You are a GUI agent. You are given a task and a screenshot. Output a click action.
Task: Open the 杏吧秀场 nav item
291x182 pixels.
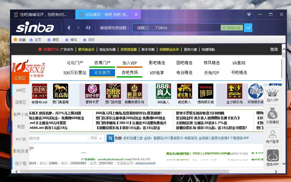click(x=130, y=72)
